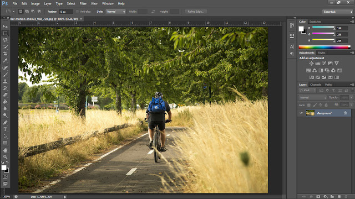Select the History Brush tool

[5, 88]
